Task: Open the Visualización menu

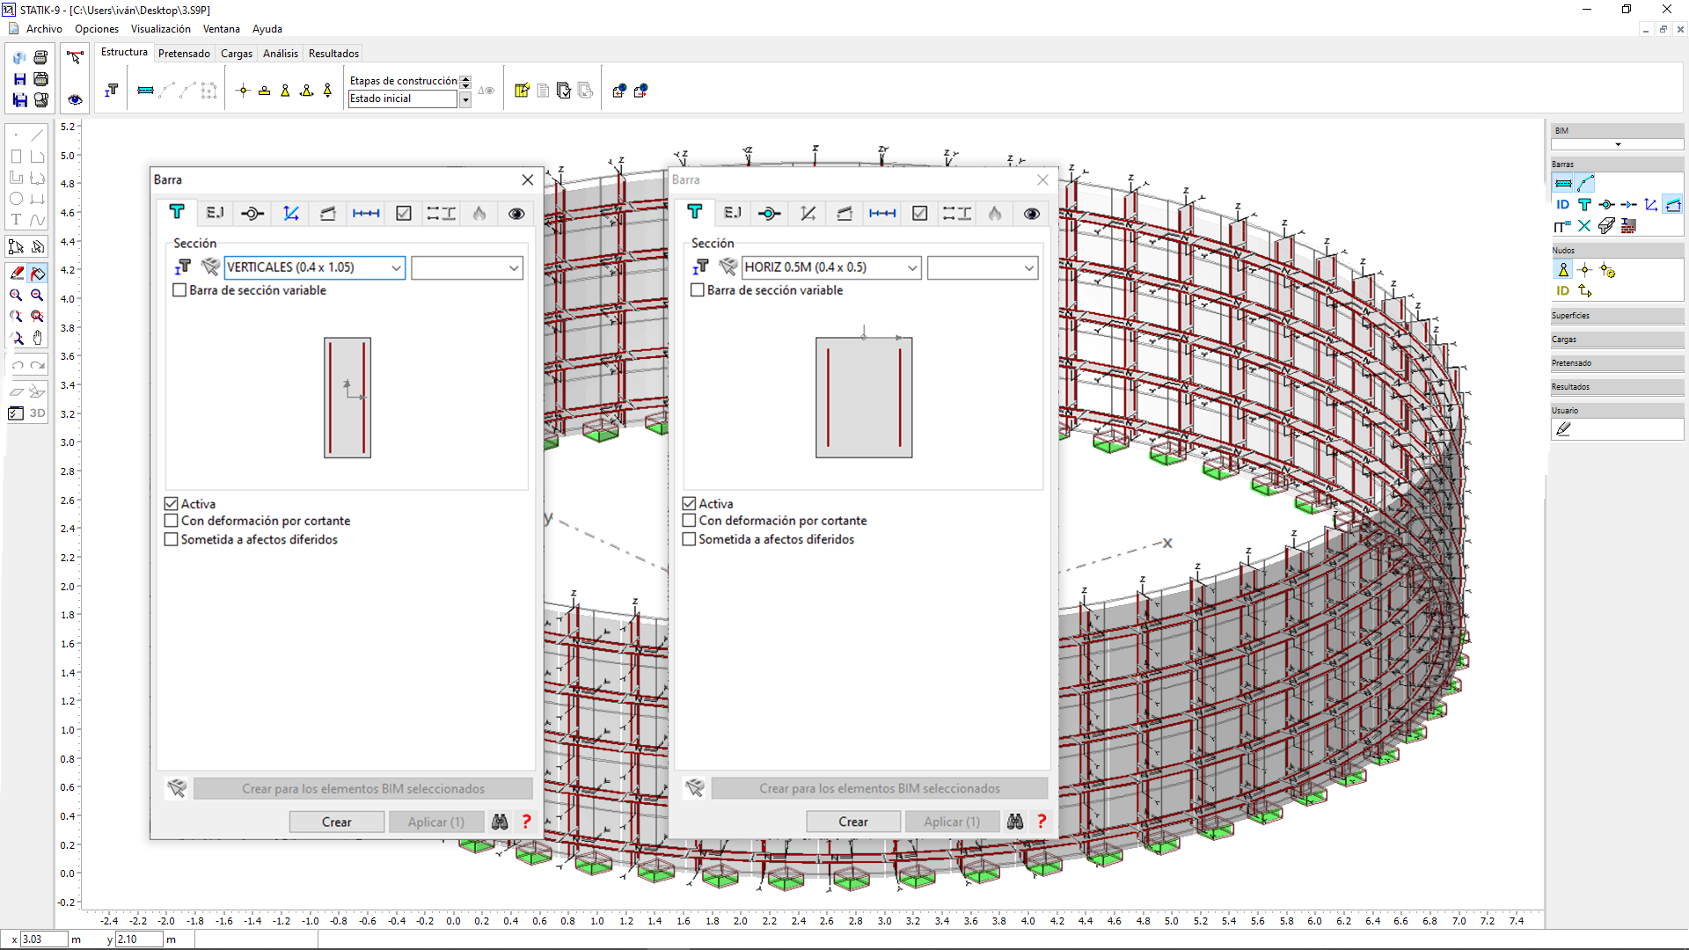Action: (x=160, y=29)
